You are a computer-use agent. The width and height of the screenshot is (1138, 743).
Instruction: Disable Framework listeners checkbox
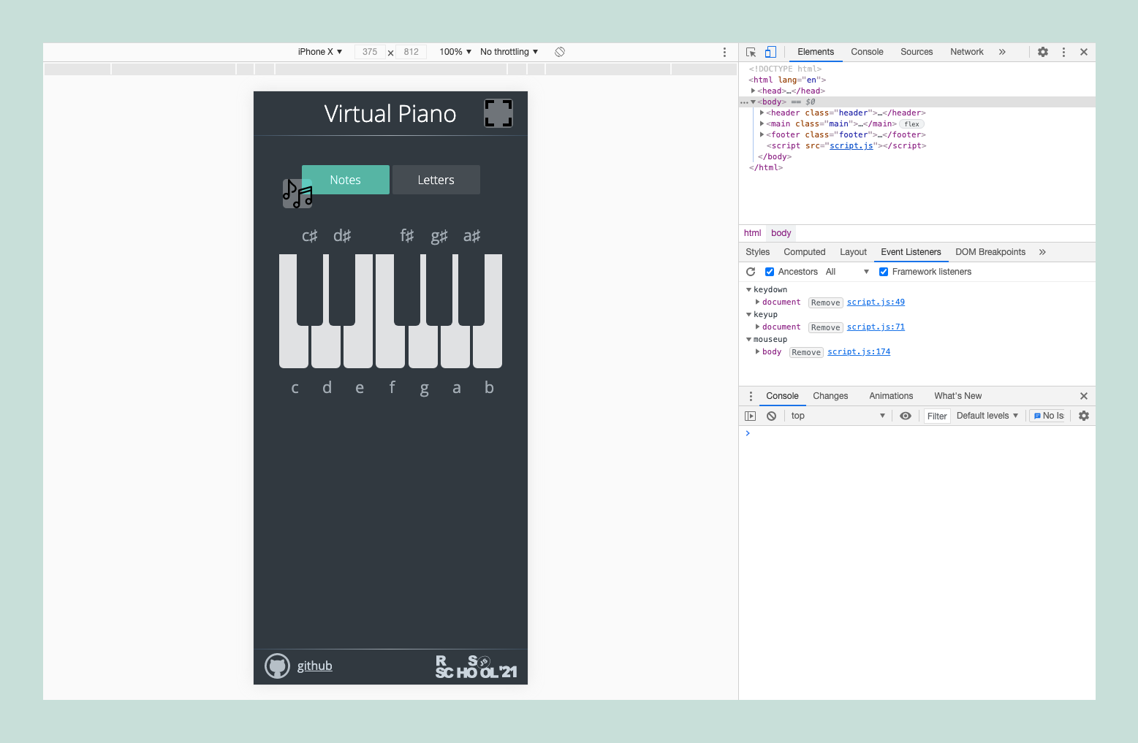[884, 271]
